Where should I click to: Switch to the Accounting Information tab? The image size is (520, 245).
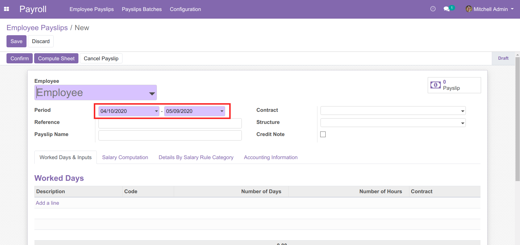(271, 157)
